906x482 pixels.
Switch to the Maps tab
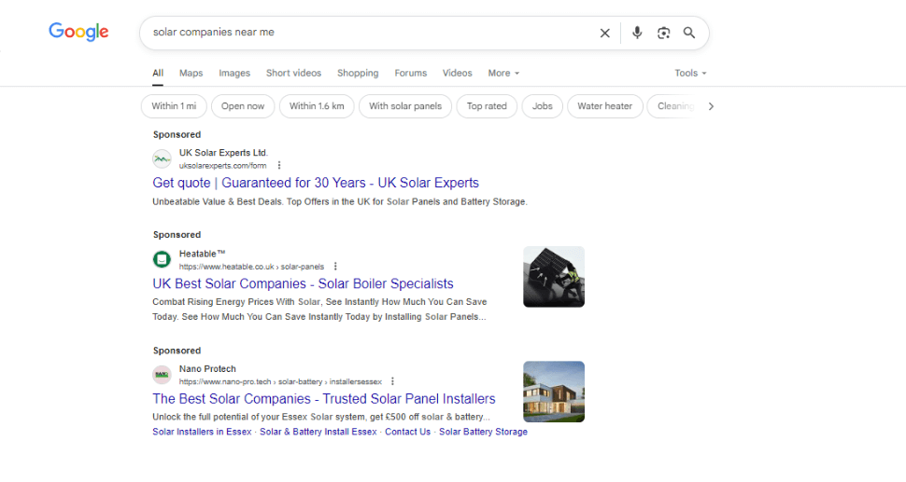pos(191,74)
